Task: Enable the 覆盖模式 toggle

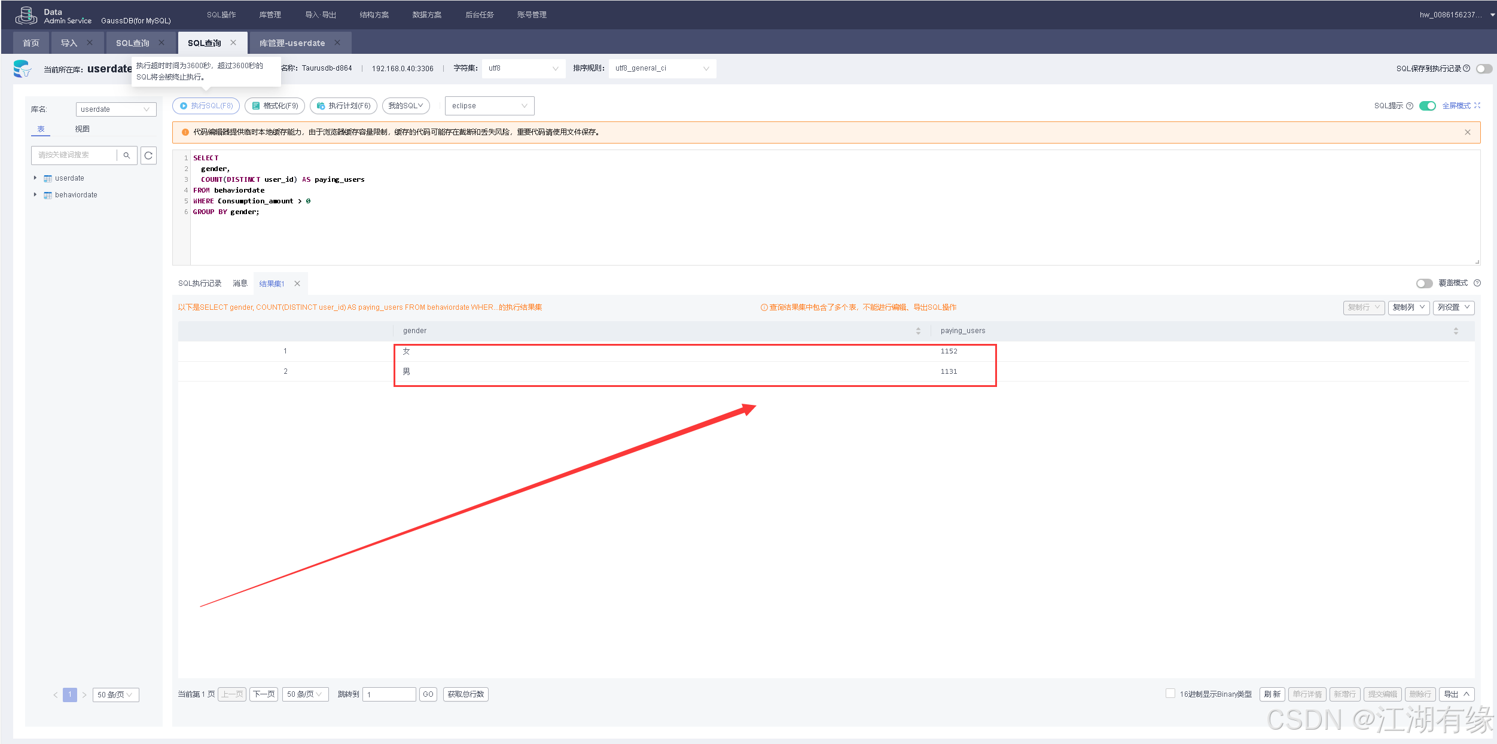Action: (1424, 283)
